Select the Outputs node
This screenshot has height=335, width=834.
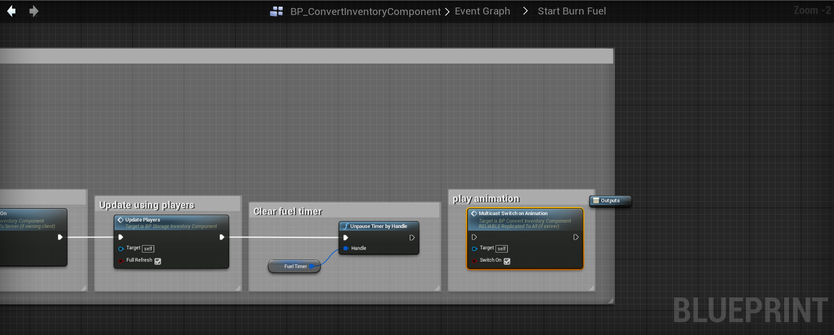[610, 201]
